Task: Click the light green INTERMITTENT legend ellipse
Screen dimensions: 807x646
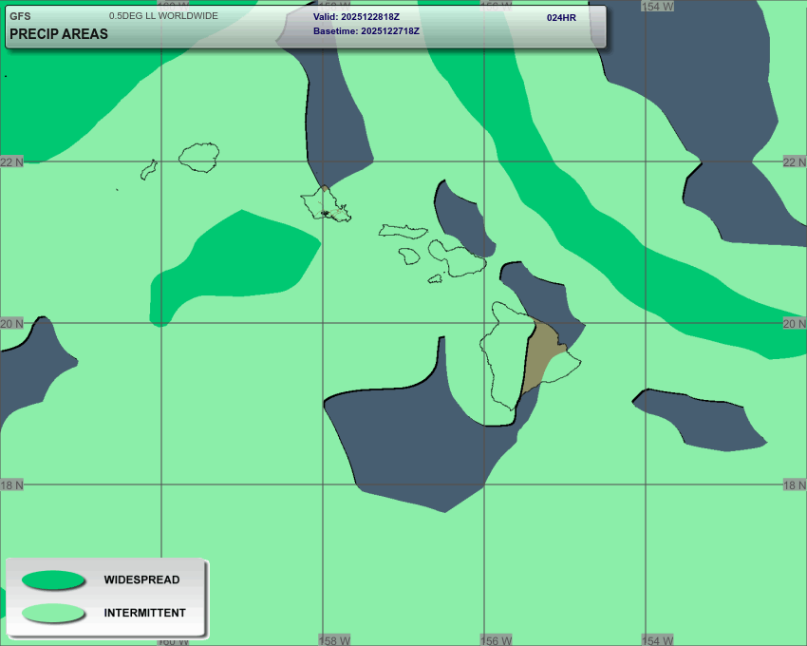Action: click(x=53, y=613)
